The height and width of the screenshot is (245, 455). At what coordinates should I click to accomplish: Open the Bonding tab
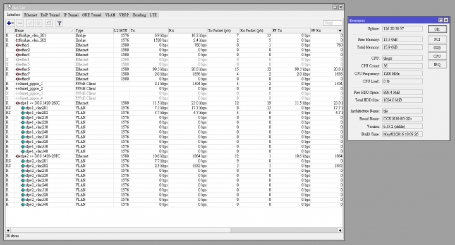coord(139,14)
